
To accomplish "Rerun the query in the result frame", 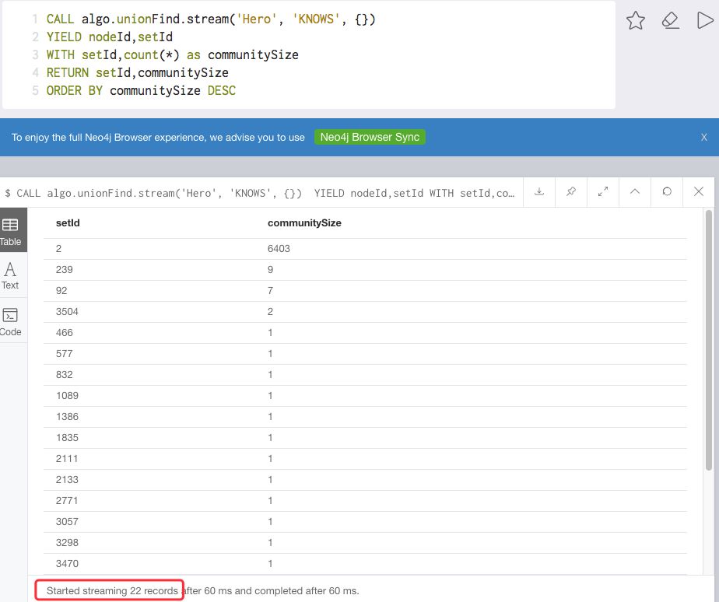I will coord(667,192).
